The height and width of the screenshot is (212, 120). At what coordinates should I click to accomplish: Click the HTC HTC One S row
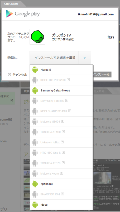pyautogui.click(x=61, y=153)
